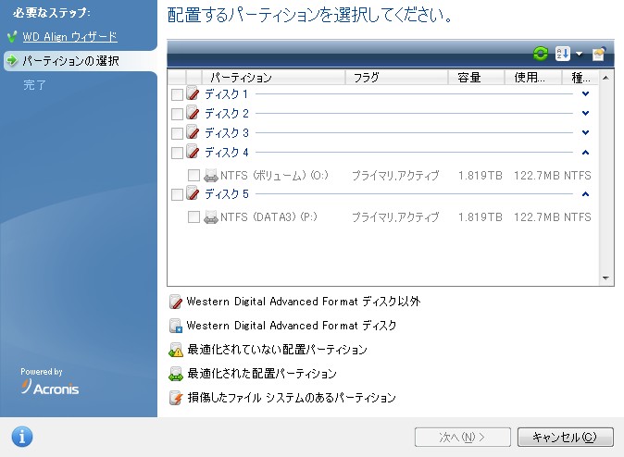Tick the ディスク 4 checkbox

click(177, 153)
